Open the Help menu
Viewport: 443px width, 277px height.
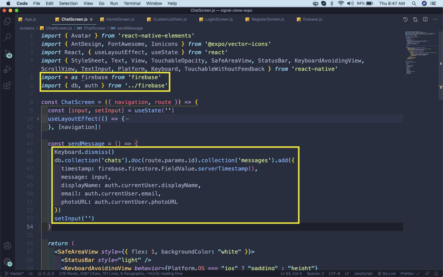pos(172,3)
